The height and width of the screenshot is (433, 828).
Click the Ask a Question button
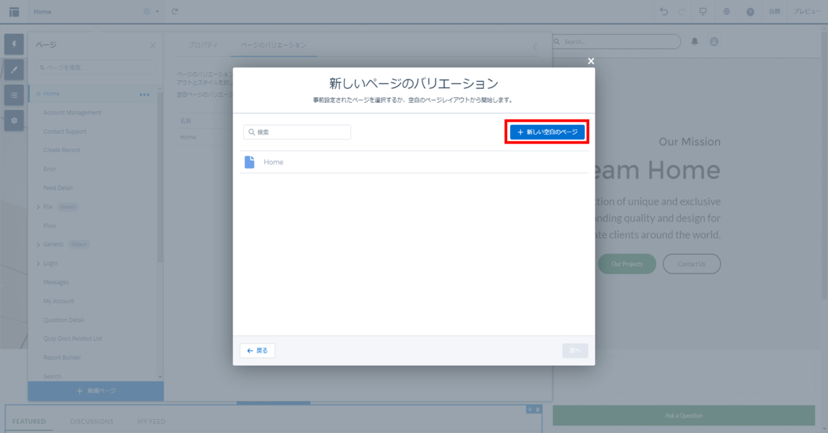click(684, 416)
